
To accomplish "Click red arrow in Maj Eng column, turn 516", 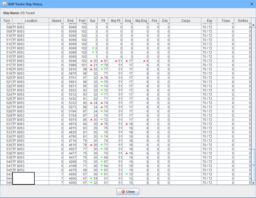I will (x=144, y=61).
